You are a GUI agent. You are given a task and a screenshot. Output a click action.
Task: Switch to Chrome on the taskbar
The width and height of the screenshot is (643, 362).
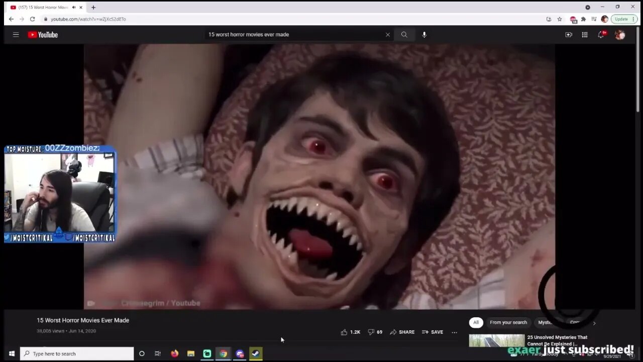(224, 353)
